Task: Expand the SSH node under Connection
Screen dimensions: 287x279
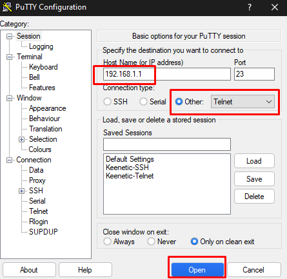Action: (21, 191)
